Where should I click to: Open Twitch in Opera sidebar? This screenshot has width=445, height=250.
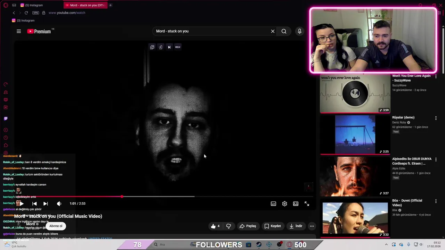pyautogui.click(x=6, y=118)
